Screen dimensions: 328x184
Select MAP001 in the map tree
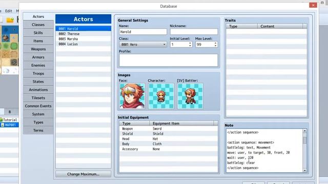coord(10,125)
